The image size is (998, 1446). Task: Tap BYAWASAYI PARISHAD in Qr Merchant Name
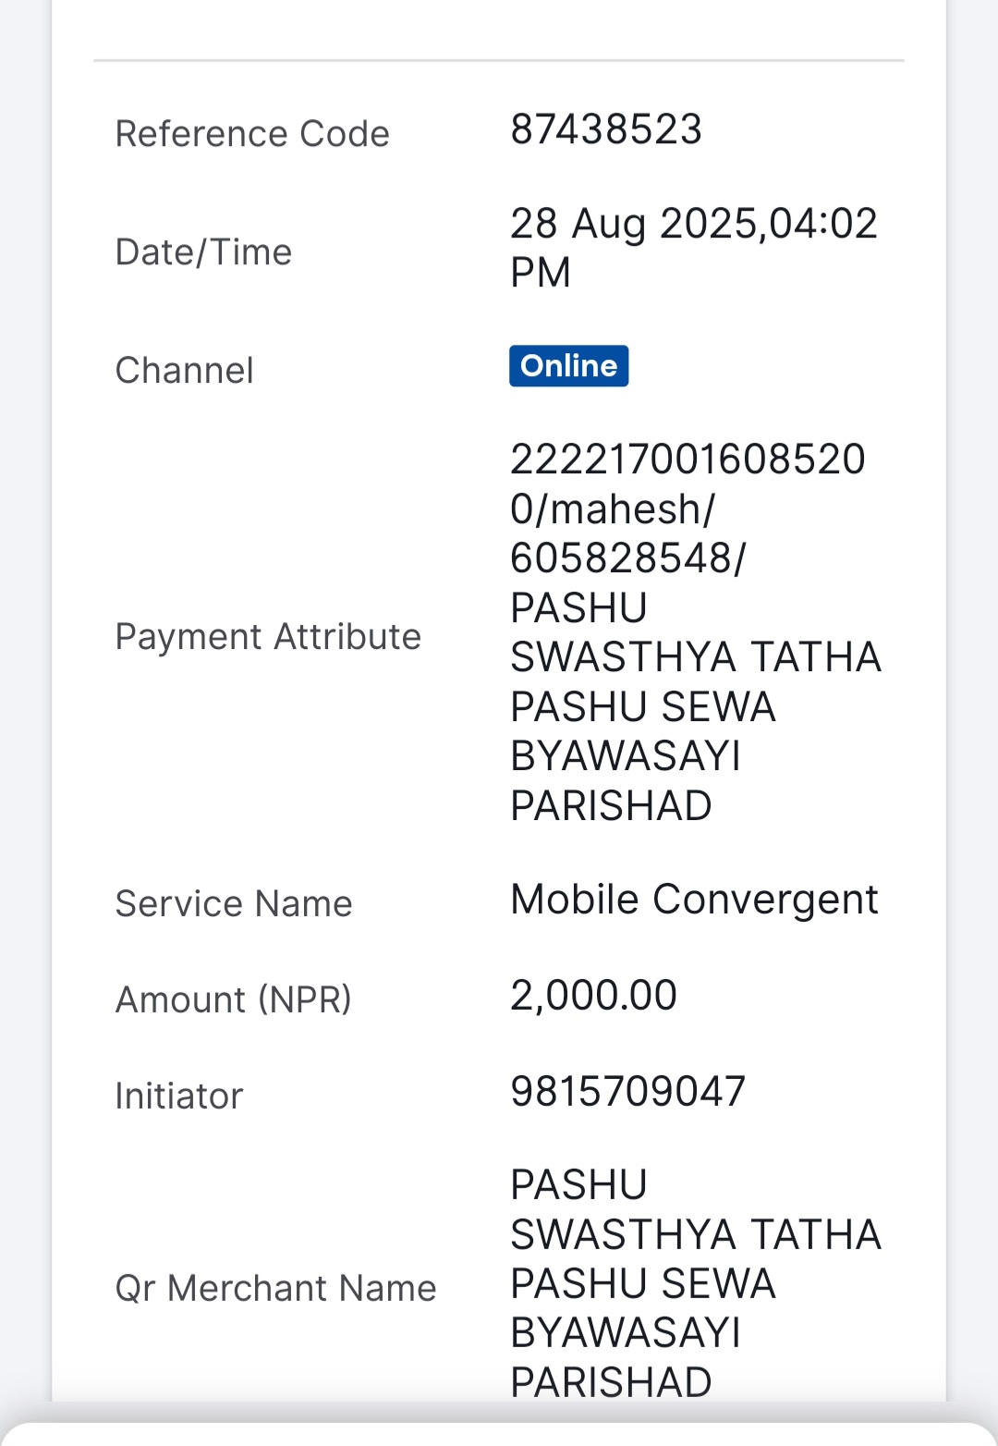coord(626,1358)
